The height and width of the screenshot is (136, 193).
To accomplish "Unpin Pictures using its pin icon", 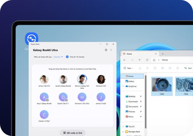I will point(141,112).
